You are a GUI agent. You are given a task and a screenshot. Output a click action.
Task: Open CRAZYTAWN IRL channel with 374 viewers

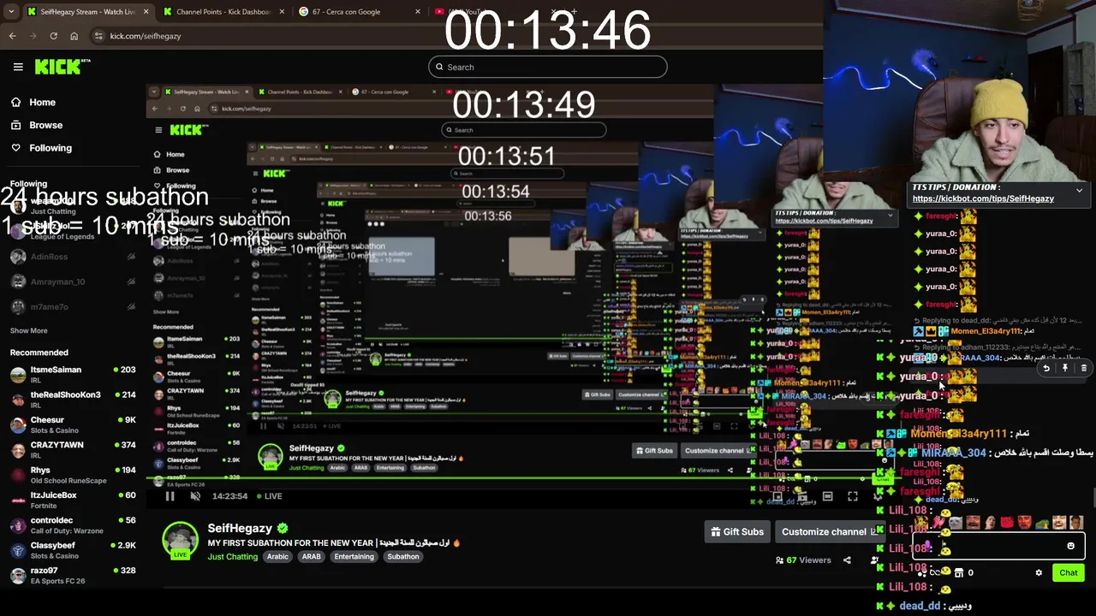[x=73, y=450]
